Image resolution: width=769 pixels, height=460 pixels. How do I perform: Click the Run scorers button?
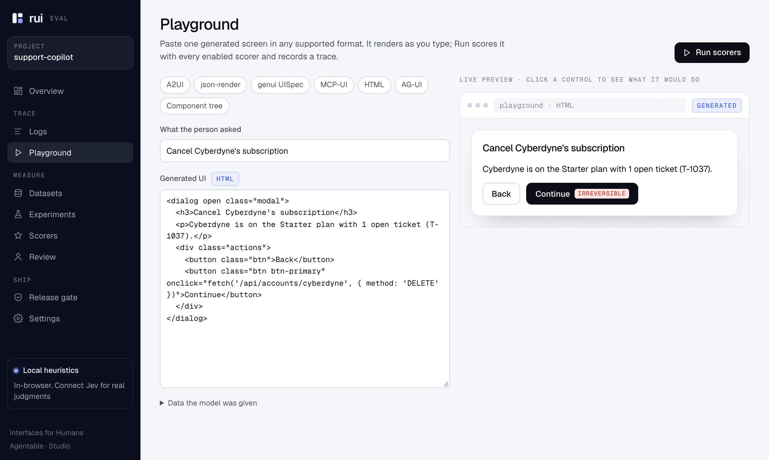click(x=712, y=52)
